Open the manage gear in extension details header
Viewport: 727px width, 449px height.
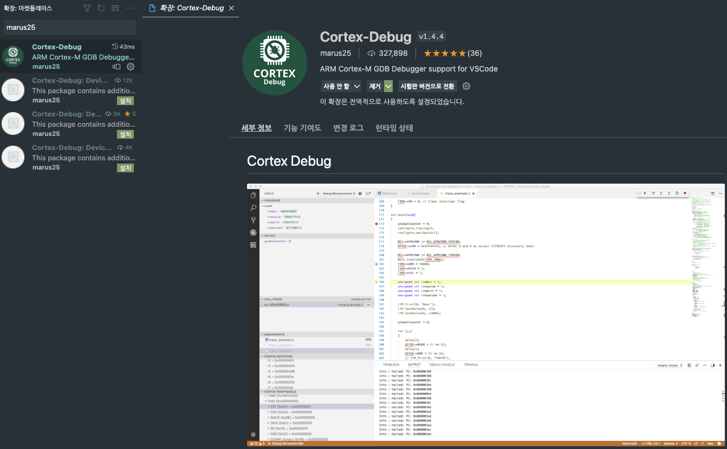[466, 86]
